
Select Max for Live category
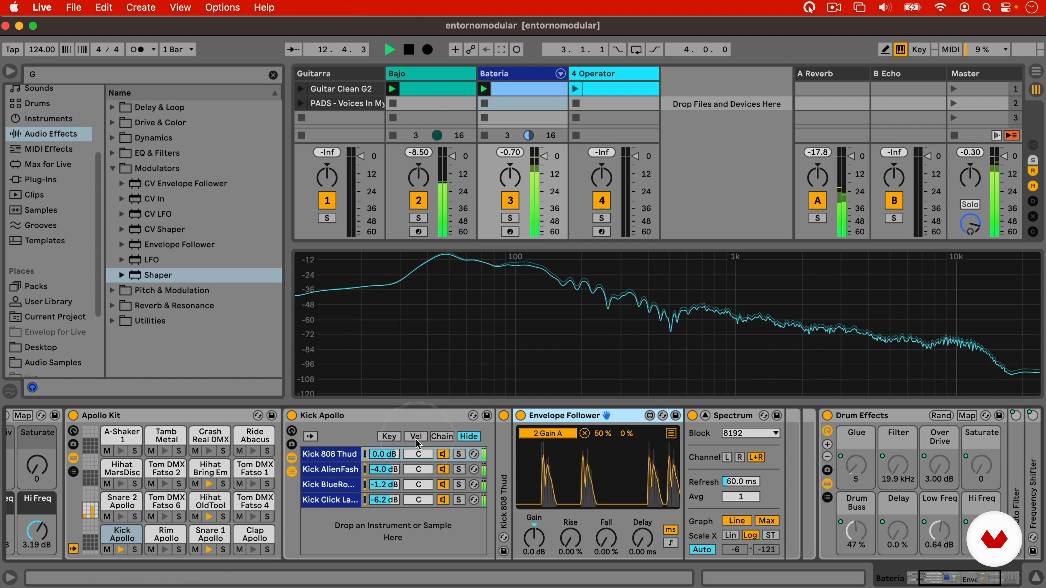pyautogui.click(x=48, y=164)
